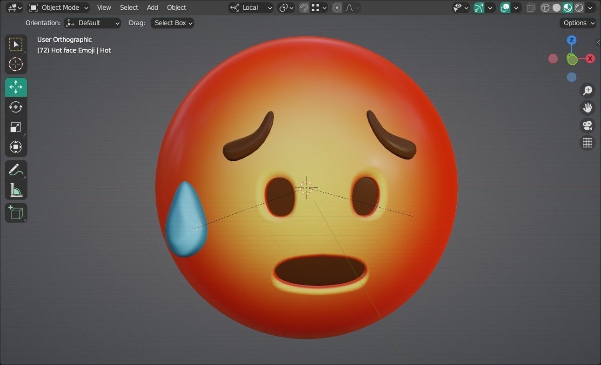
Task: Toggle proportional editing in the header
Action: pyautogui.click(x=337, y=7)
